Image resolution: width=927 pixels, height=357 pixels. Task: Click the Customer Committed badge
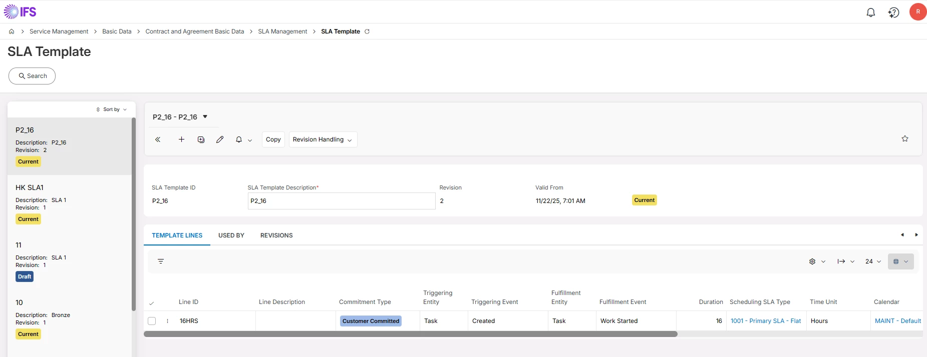click(371, 321)
